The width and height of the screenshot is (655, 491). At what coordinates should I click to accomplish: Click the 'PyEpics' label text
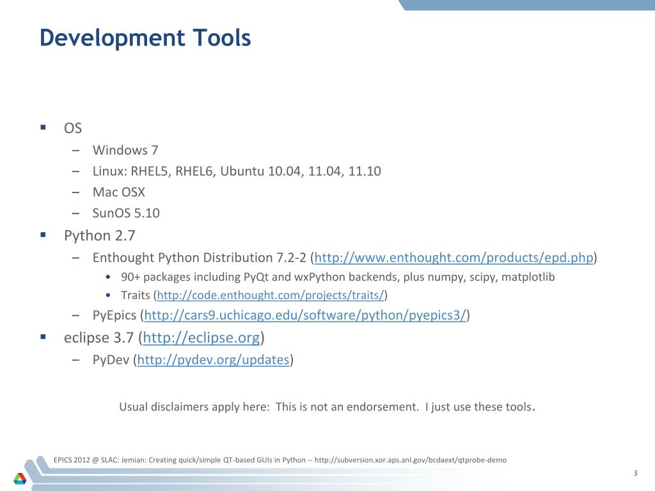(114, 315)
